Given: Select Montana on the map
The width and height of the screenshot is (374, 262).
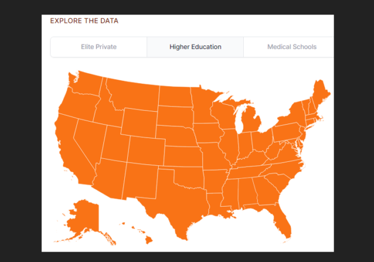Looking at the screenshot, I should tap(134, 95).
